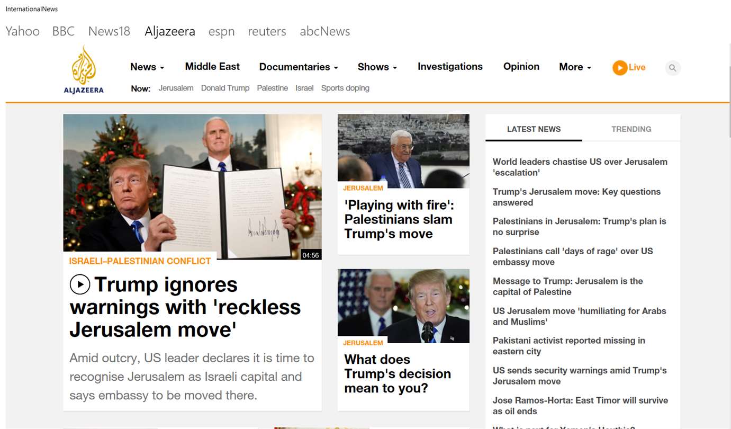The image size is (731, 429).
Task: Open 'Message to Trump' story
Action: (567, 286)
